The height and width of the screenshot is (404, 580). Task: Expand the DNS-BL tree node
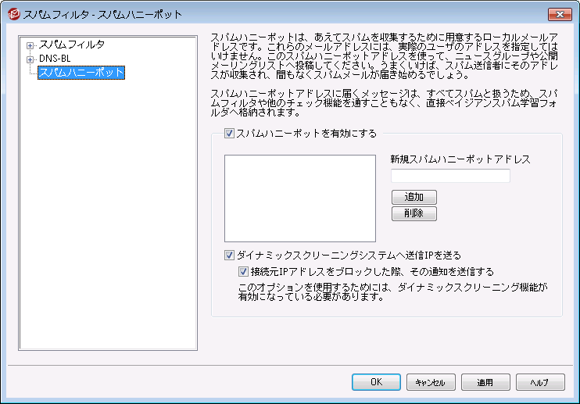click(x=30, y=59)
